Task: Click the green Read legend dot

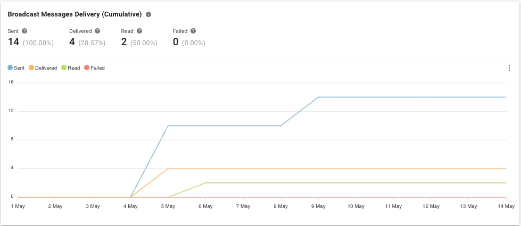Action: [64, 68]
